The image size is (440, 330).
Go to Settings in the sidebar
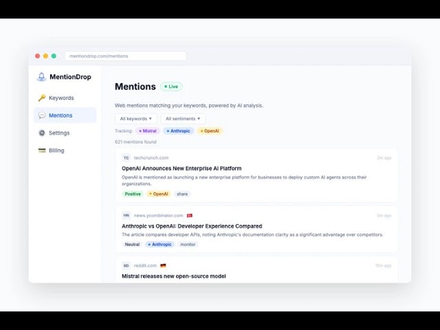pos(65,133)
